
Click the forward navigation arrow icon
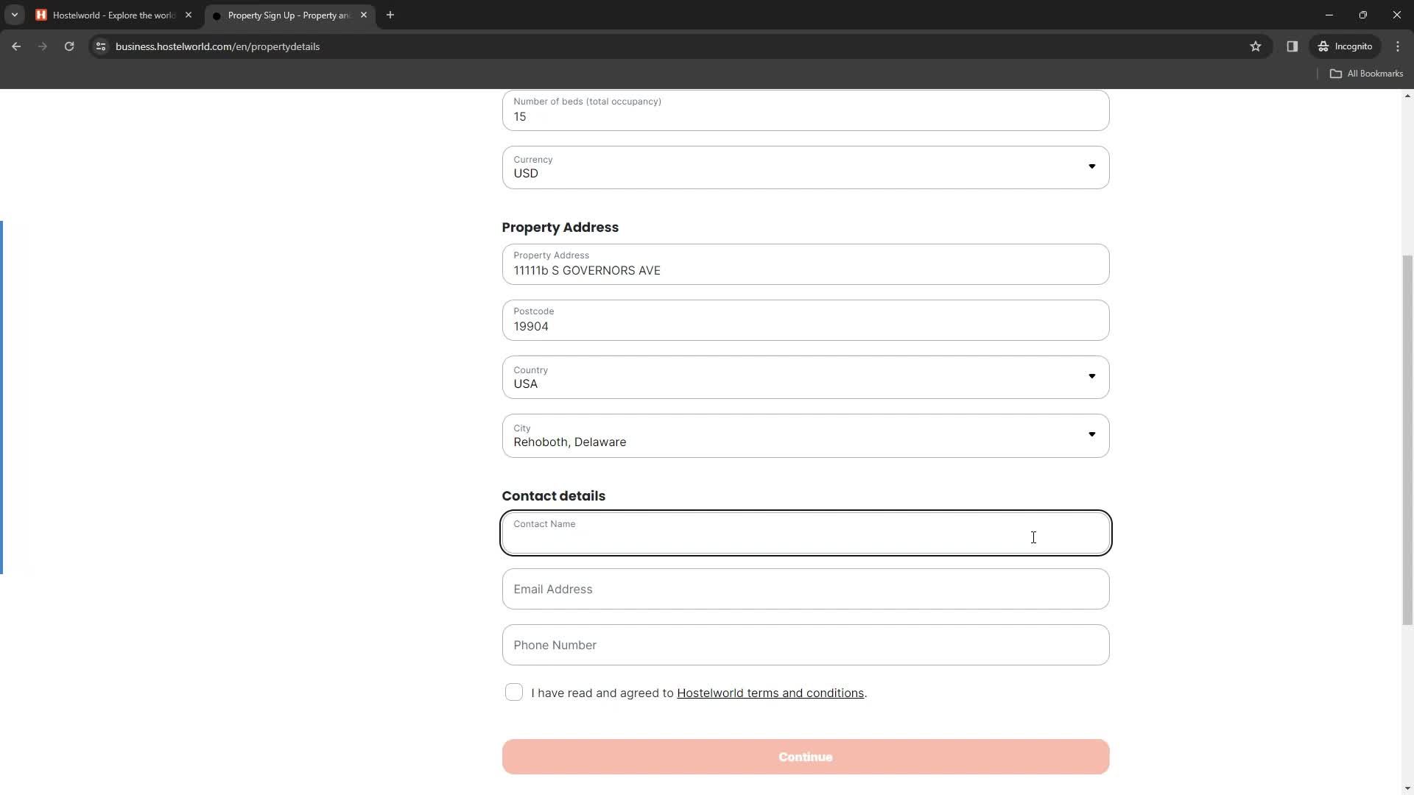[43, 46]
